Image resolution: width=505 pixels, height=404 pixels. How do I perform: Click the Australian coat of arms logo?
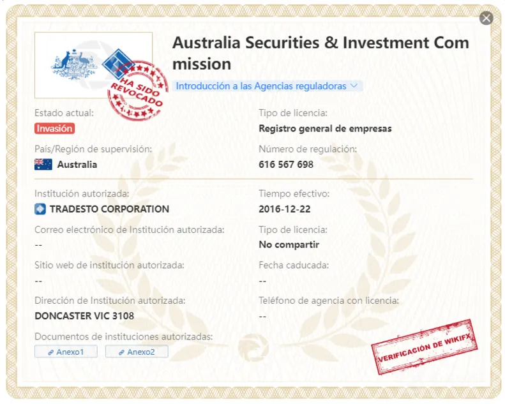pyautogui.click(x=74, y=64)
